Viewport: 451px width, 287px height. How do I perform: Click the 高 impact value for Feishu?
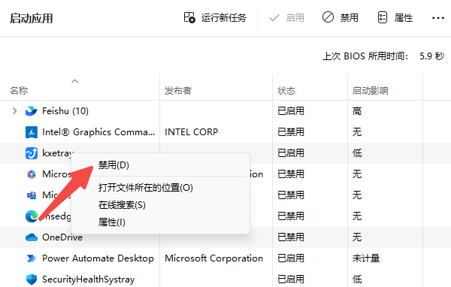click(x=357, y=111)
